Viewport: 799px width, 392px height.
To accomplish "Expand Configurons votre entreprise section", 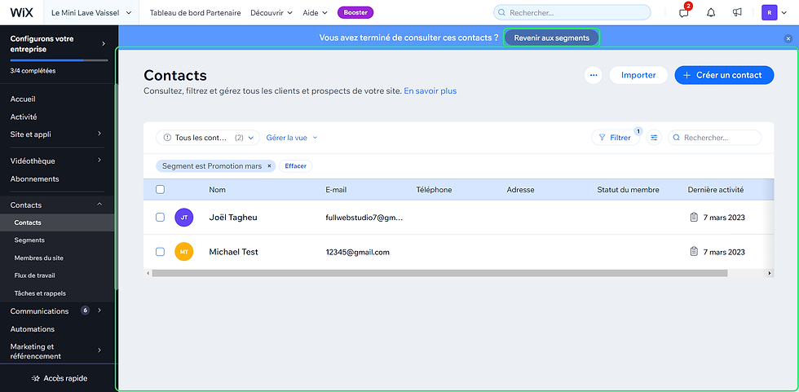I will (x=104, y=43).
